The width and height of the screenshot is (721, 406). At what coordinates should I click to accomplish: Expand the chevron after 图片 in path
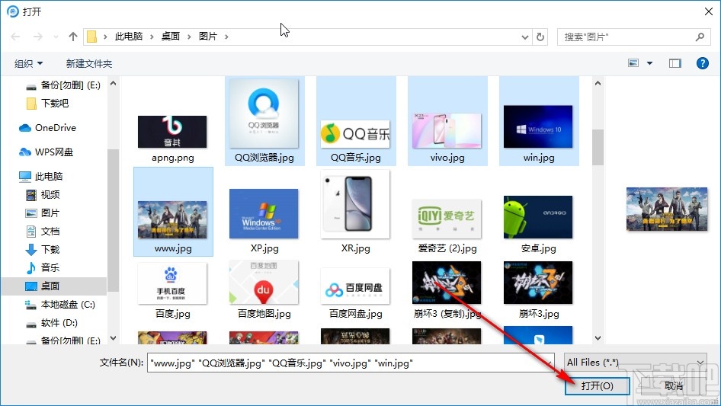[x=226, y=37]
